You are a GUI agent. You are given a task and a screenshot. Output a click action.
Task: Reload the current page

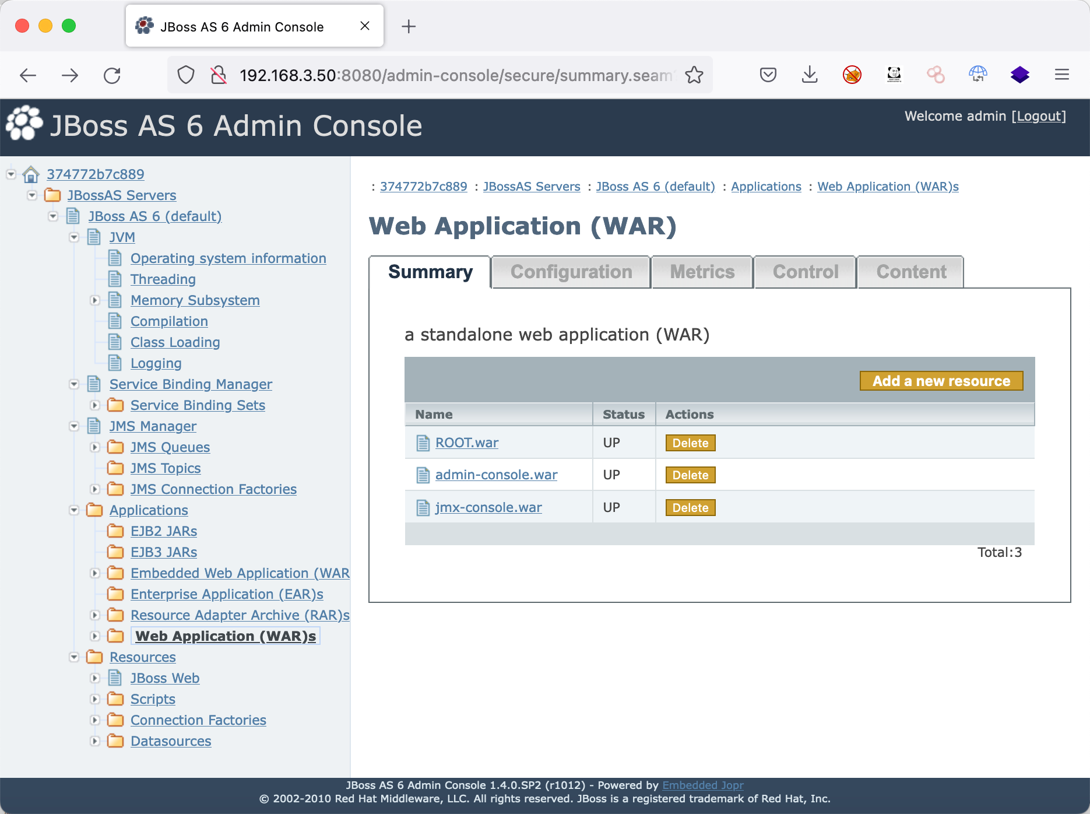tap(112, 75)
